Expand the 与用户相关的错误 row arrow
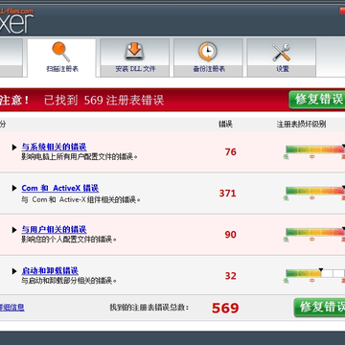This screenshot has height=345, width=345. click(x=14, y=230)
